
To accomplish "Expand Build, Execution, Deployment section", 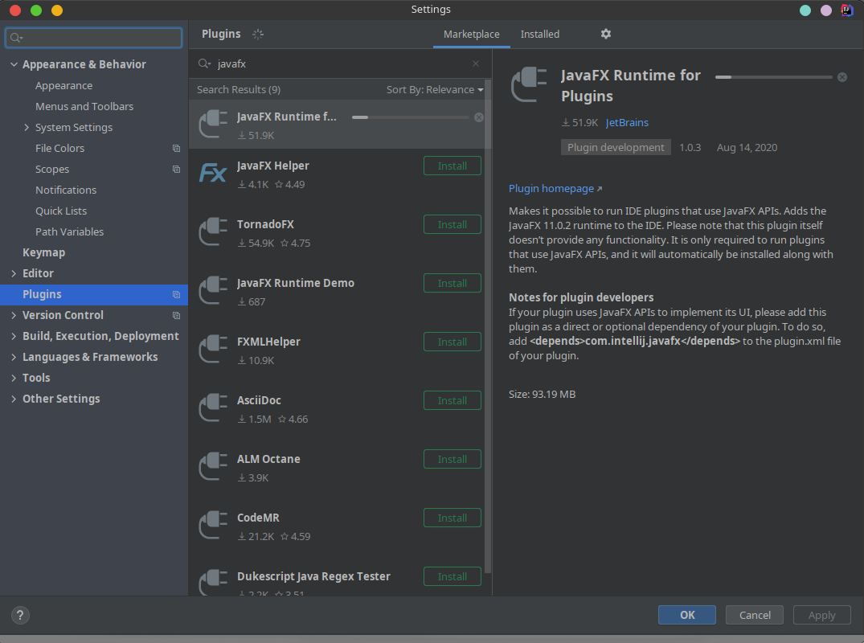I will point(14,336).
